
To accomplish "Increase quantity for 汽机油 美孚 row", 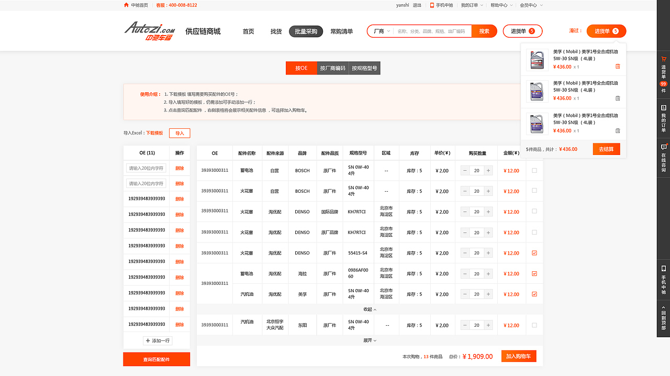I will (x=488, y=294).
